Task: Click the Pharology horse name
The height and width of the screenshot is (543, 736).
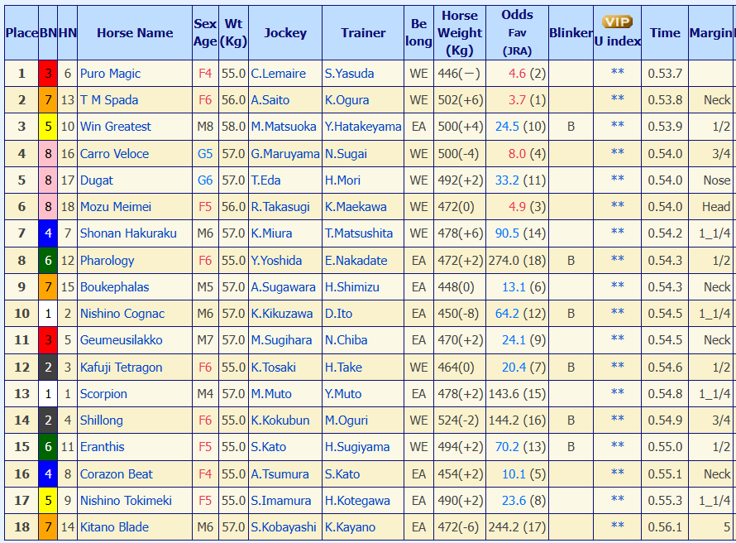Action: point(107,260)
